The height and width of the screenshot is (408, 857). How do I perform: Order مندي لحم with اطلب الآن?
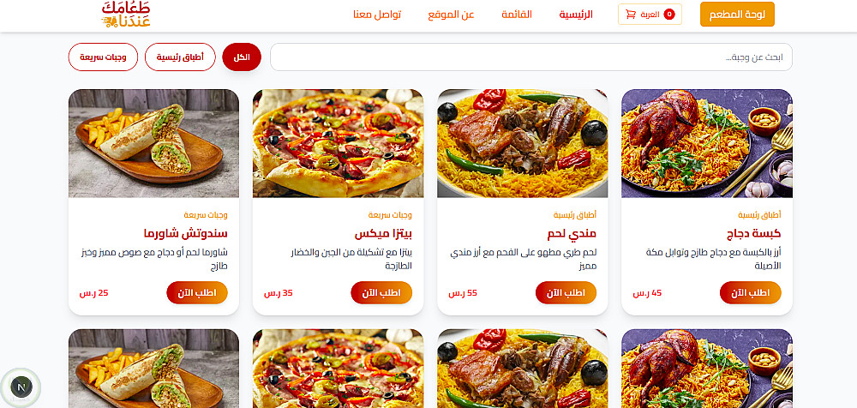tap(566, 292)
